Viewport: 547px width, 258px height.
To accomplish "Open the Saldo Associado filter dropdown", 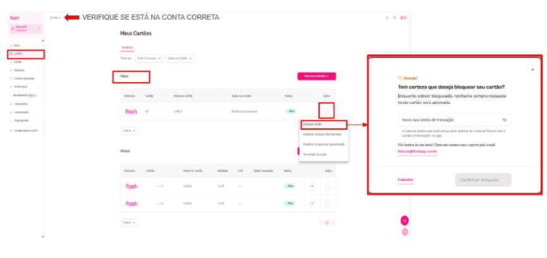I will (149, 59).
